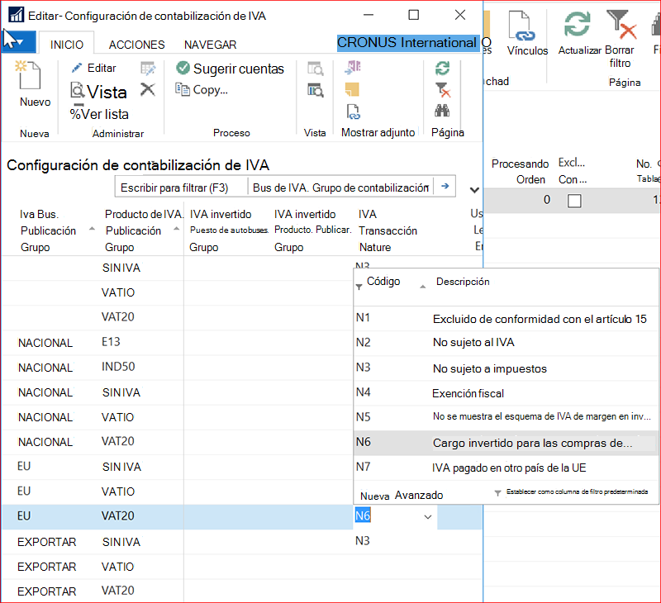Viewport: 661px width, 603px height.
Task: Click the binoculars find icon
Action: pos(442,111)
